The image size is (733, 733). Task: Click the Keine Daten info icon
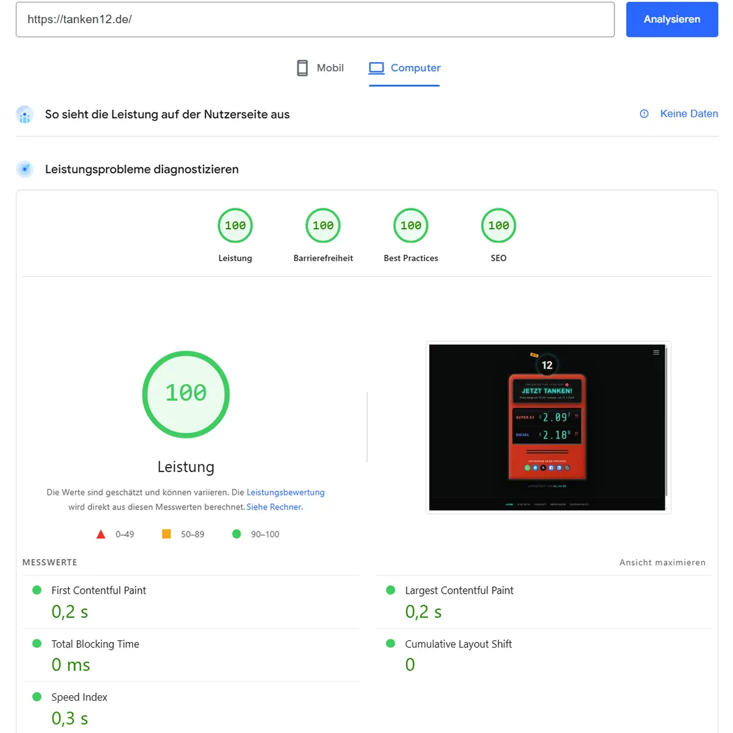(644, 114)
